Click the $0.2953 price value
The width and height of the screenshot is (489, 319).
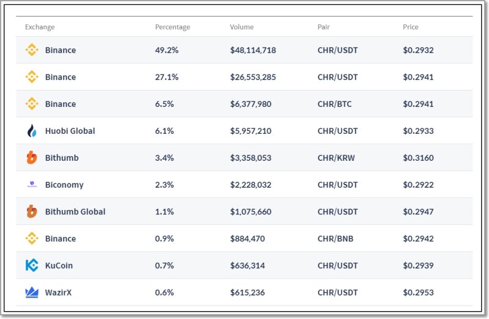418,293
